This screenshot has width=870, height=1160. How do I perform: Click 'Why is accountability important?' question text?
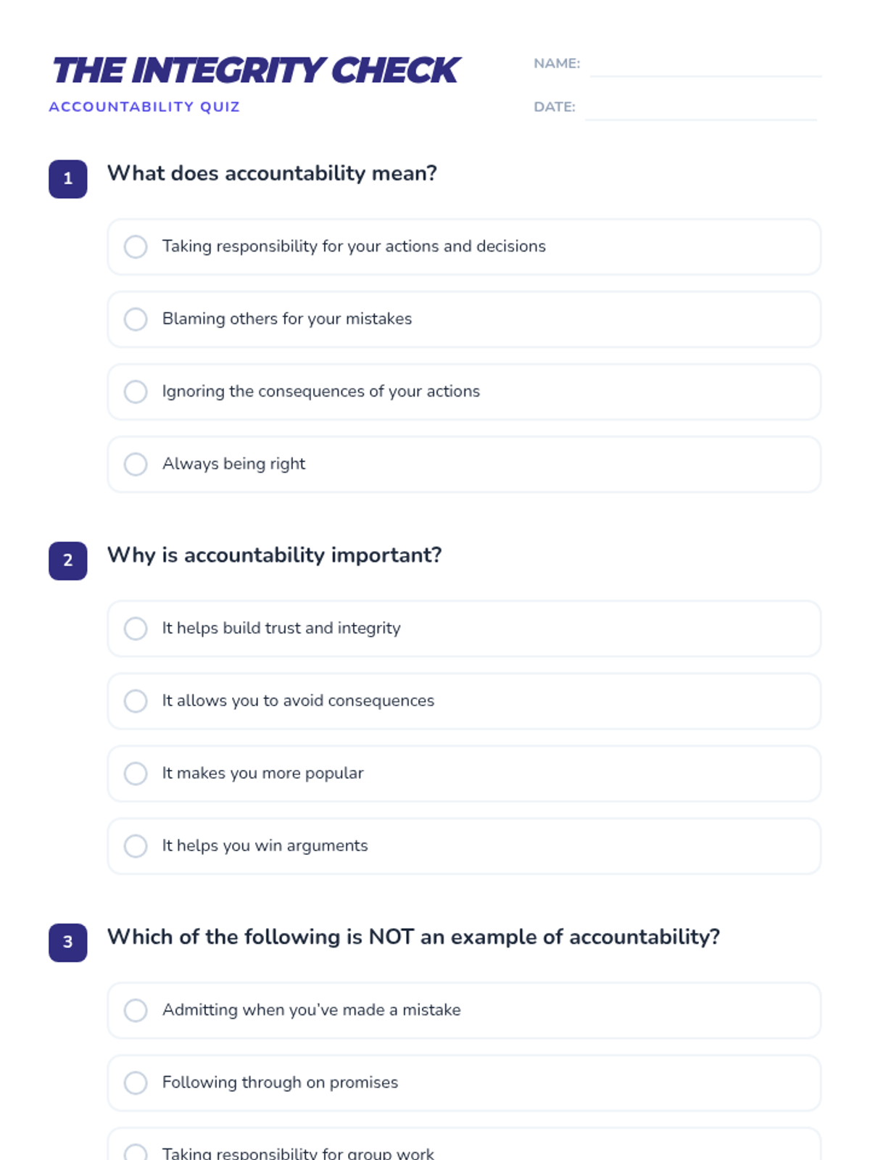tap(274, 555)
